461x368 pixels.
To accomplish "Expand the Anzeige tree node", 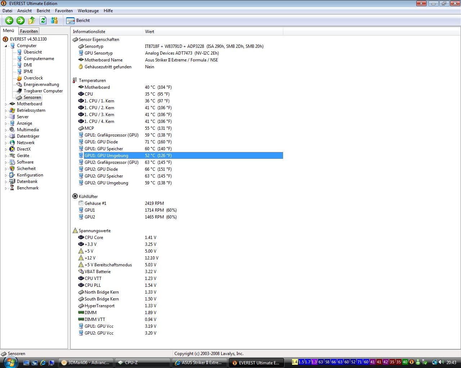I will (6, 124).
